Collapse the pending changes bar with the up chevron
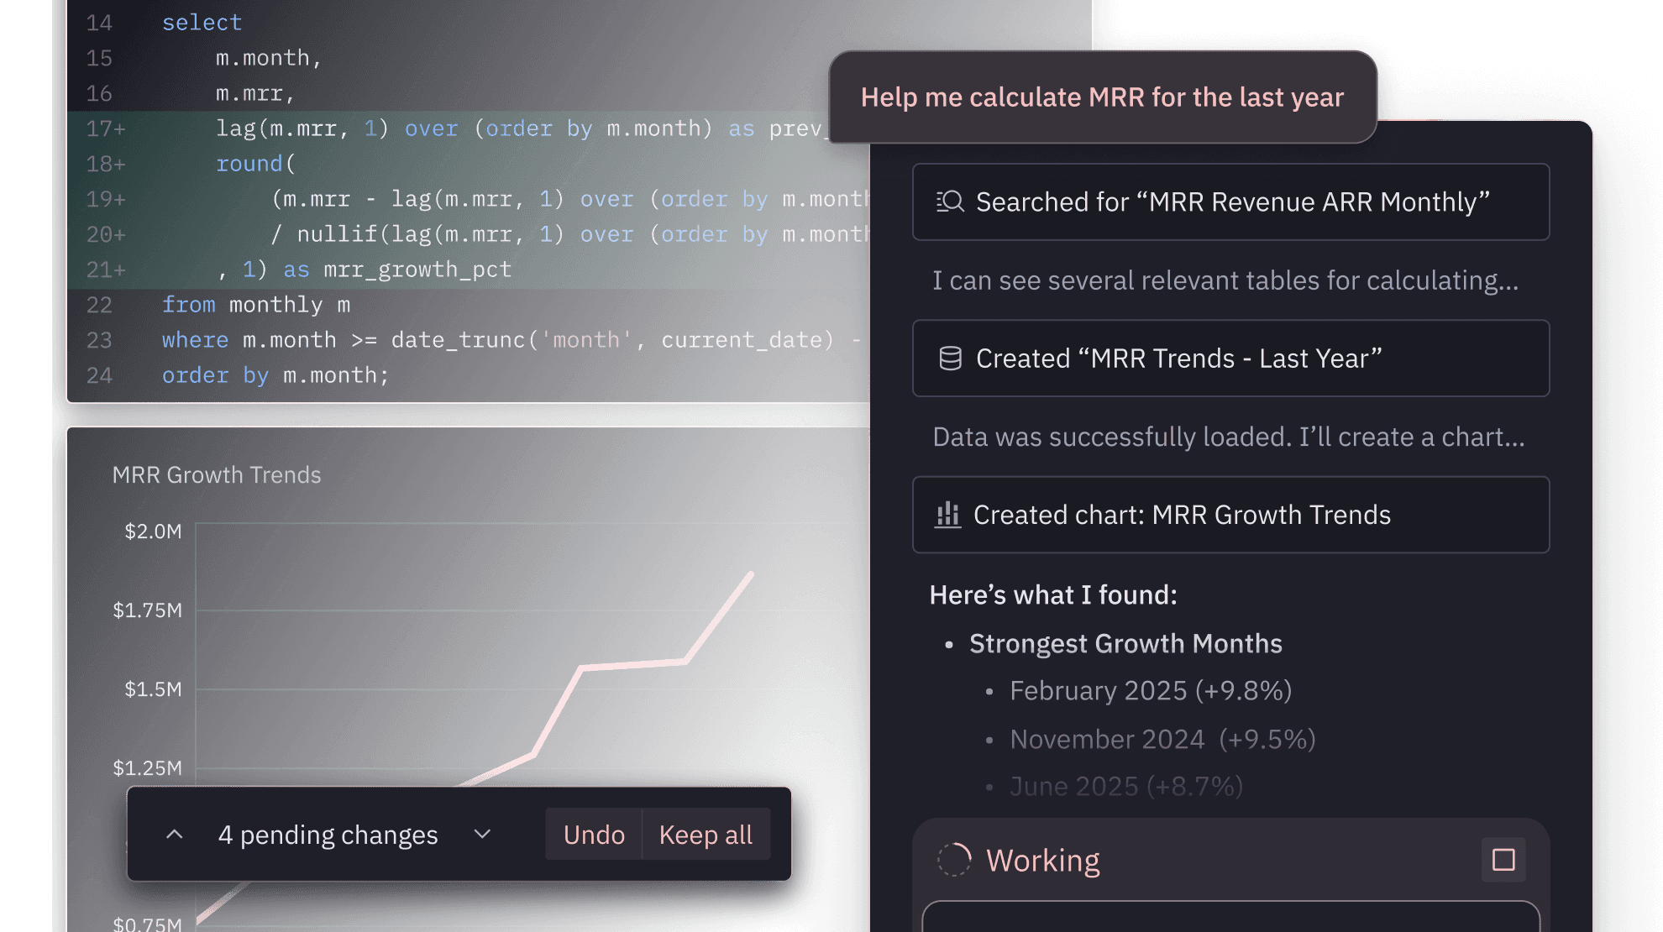The width and height of the screenshot is (1663, 932). pyautogui.click(x=175, y=834)
